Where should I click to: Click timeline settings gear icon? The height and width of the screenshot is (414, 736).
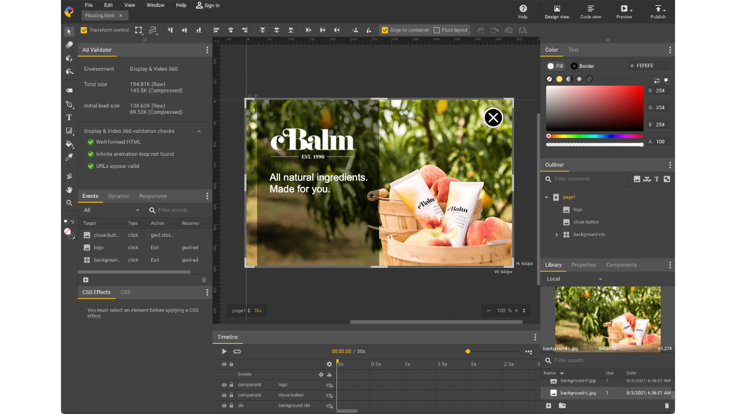click(329, 364)
